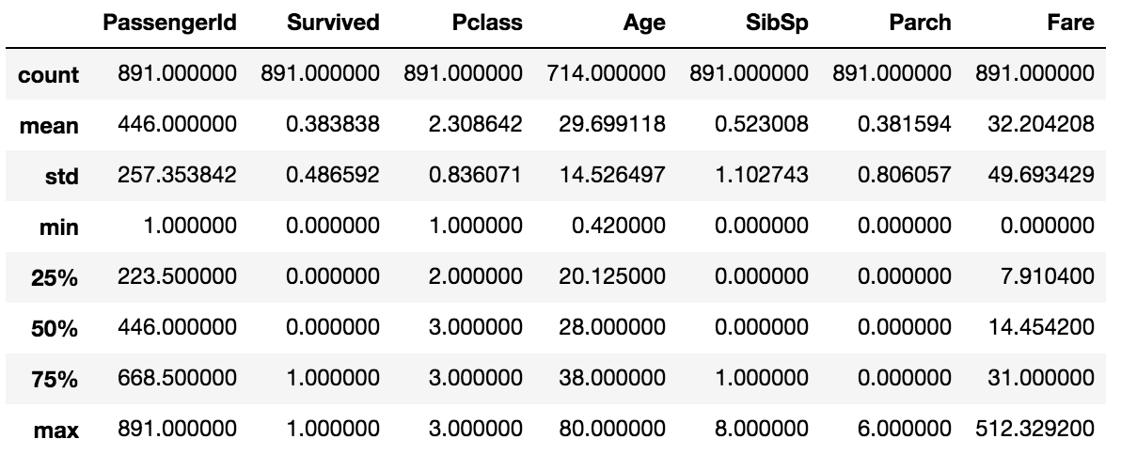Select the Fare max value 512.329200
Image resolution: width=1121 pixels, height=455 pixels.
[1033, 431]
